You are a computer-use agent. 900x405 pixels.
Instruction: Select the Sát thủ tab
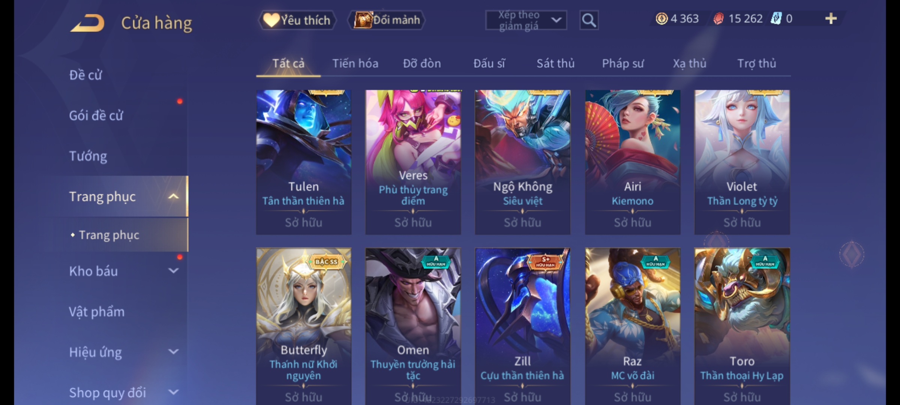click(x=555, y=63)
